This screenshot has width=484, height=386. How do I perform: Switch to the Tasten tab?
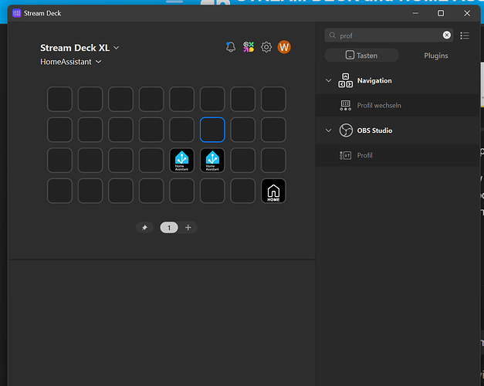361,56
